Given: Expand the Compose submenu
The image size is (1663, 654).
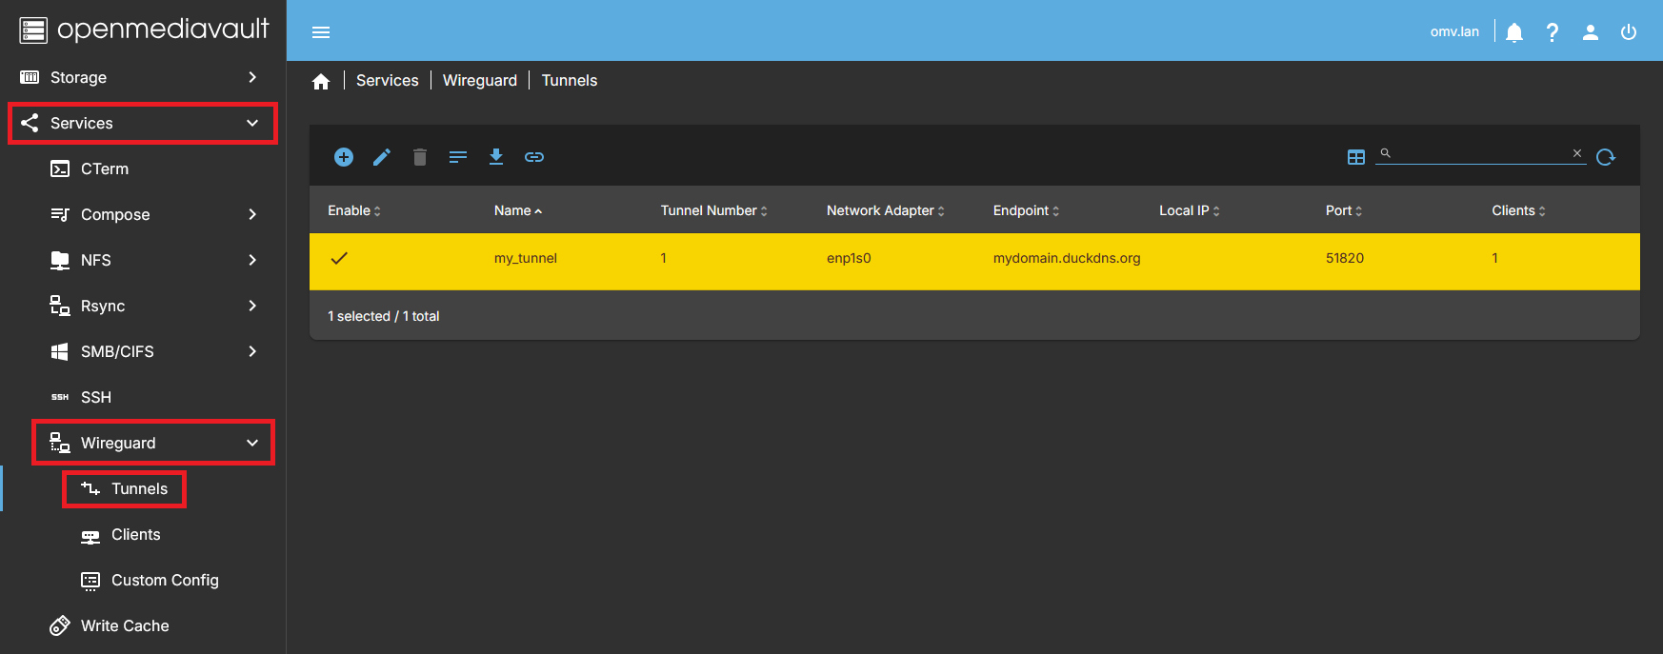Looking at the screenshot, I should coord(152,214).
